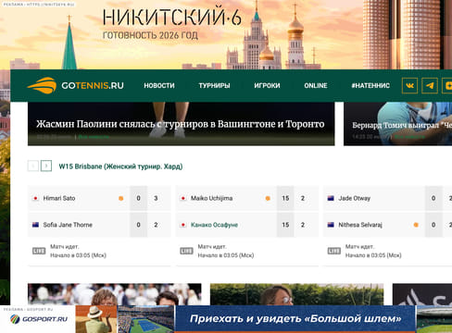Open 'Приехать и увидеть Большой шлем' banner

point(295,319)
